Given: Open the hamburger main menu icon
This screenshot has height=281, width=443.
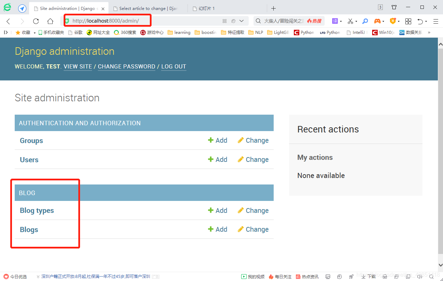Looking at the screenshot, I should pyautogui.click(x=436, y=21).
